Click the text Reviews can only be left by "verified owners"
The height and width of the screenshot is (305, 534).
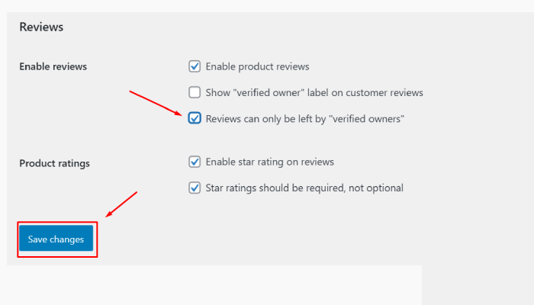304,119
